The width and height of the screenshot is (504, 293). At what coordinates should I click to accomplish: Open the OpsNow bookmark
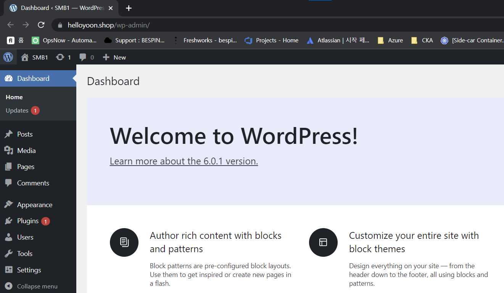(64, 40)
